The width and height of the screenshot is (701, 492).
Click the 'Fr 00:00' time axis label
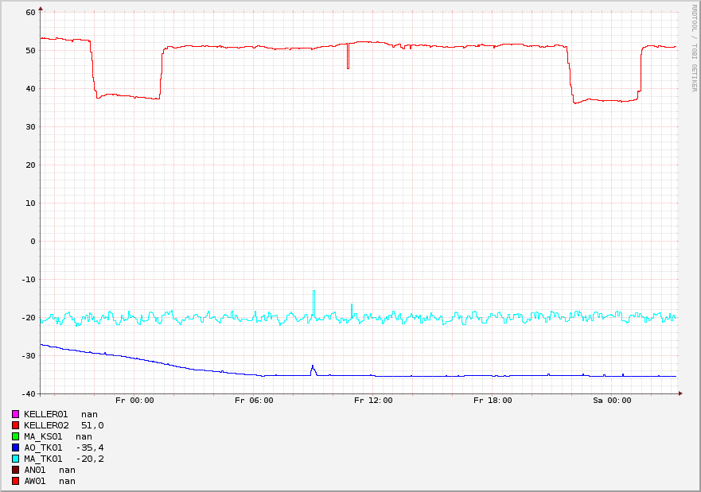click(x=134, y=401)
